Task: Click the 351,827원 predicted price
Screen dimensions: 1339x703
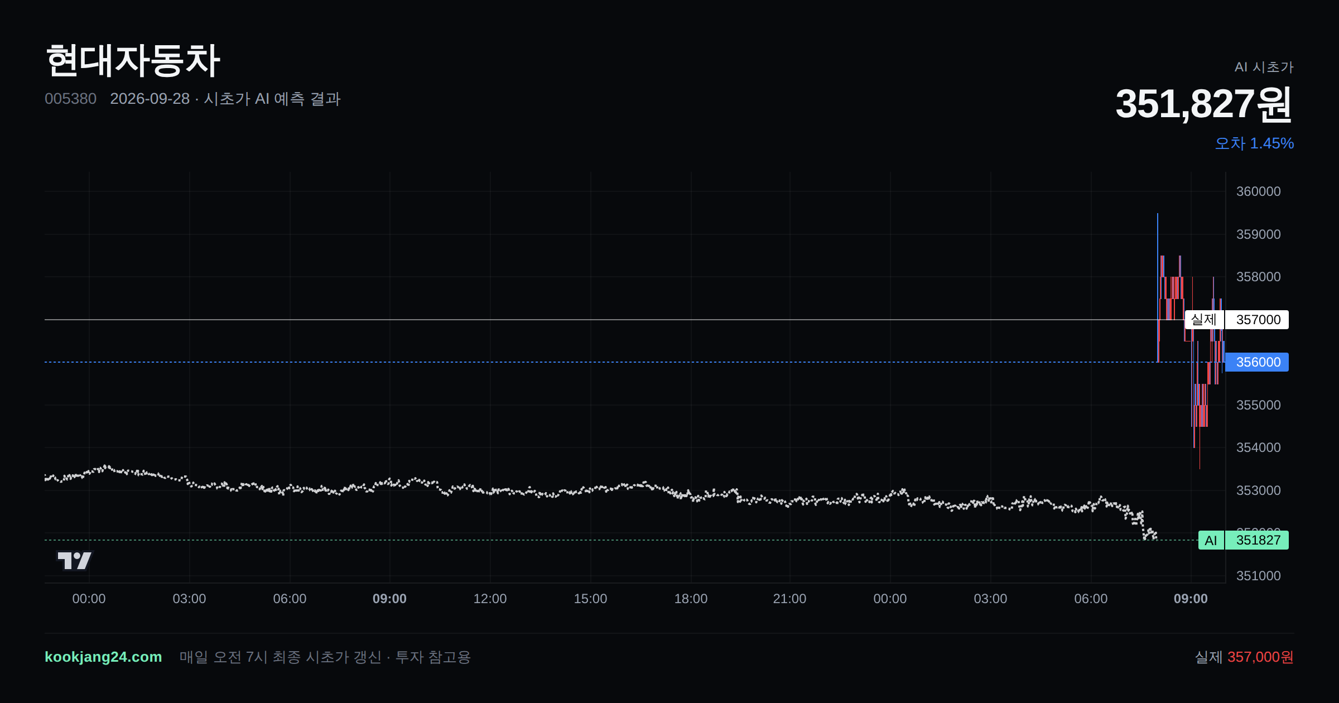Action: pyautogui.click(x=1204, y=104)
